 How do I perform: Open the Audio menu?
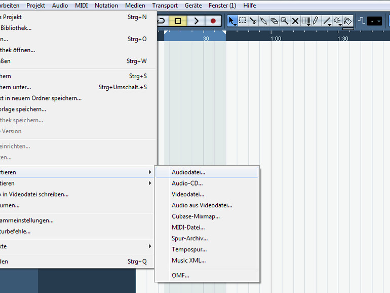(60, 6)
